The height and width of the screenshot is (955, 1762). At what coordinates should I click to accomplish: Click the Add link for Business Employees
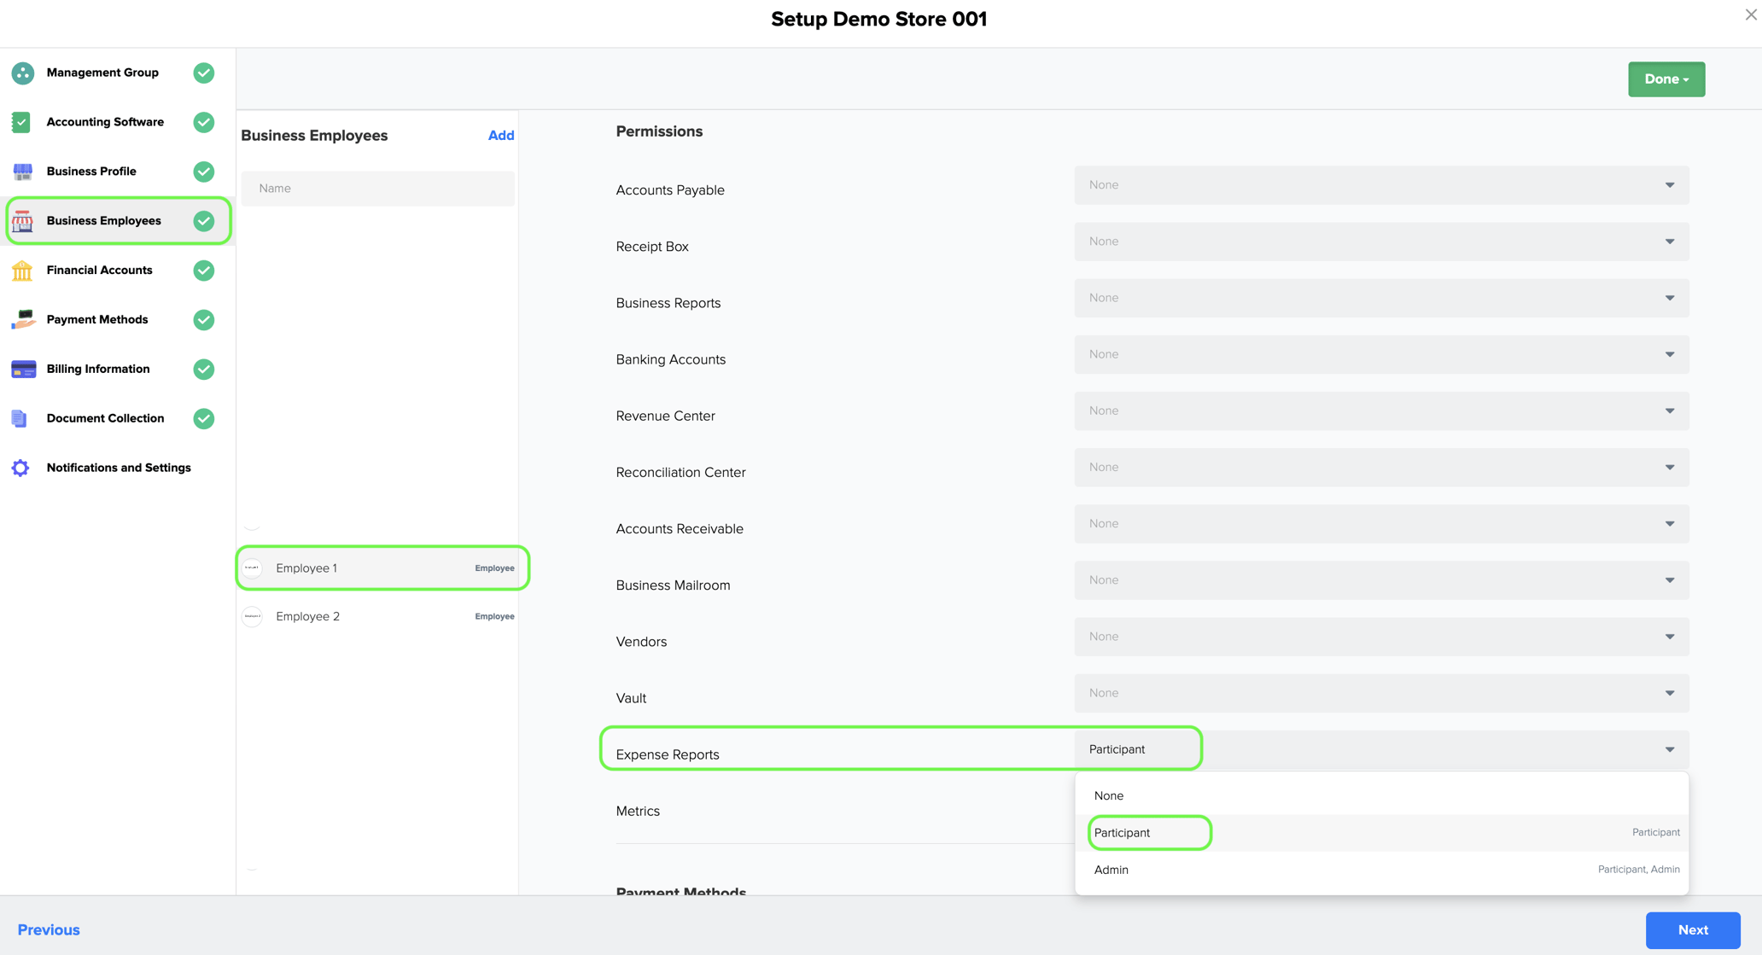[x=501, y=135]
